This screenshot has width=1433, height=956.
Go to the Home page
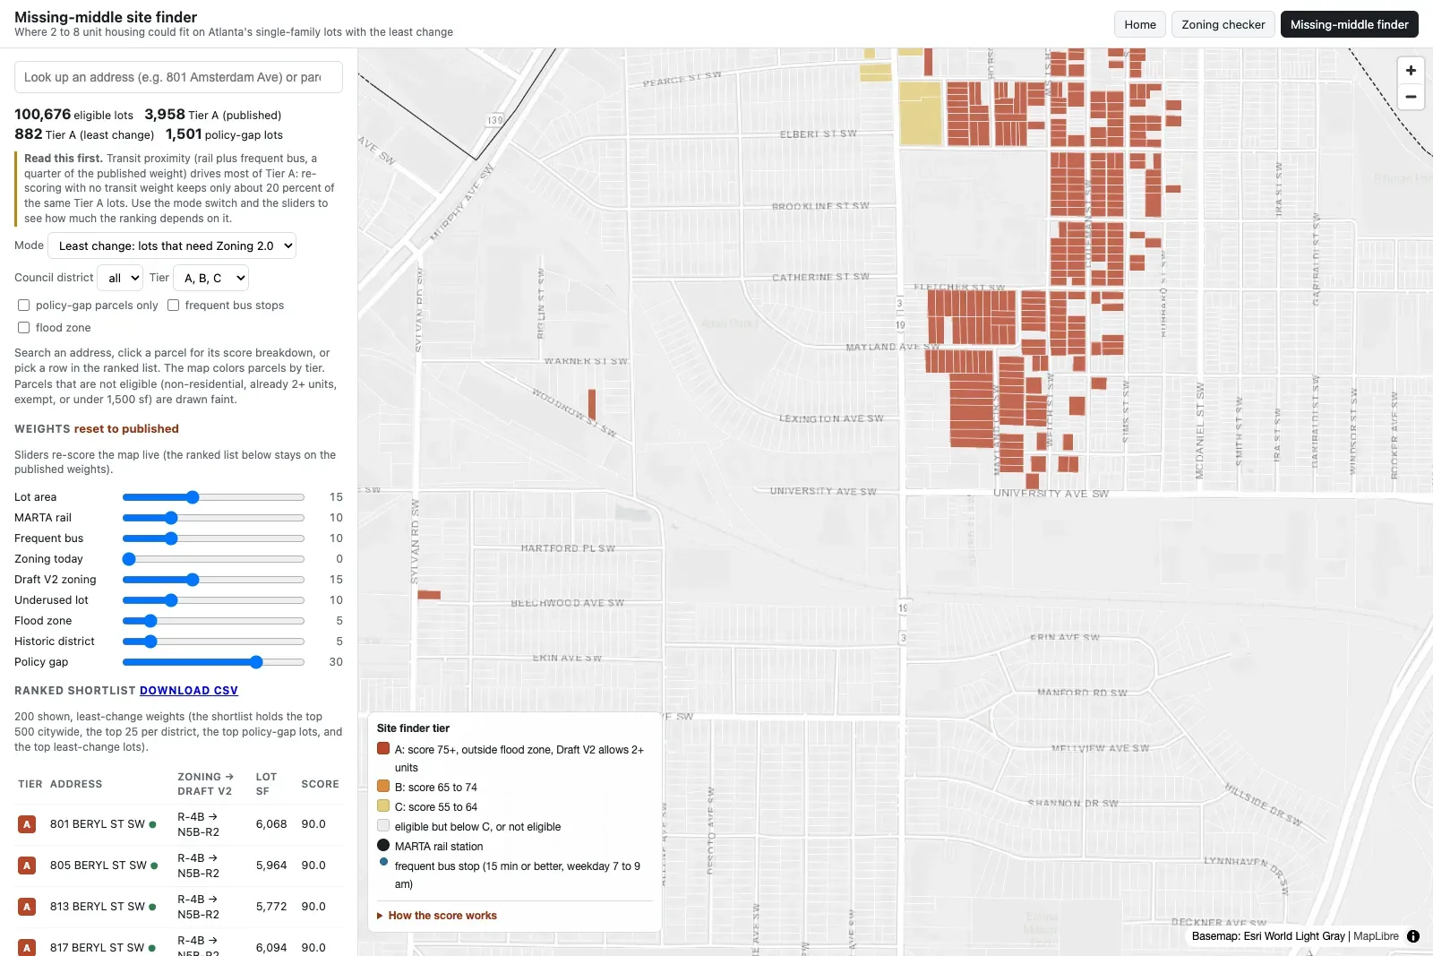(1140, 24)
